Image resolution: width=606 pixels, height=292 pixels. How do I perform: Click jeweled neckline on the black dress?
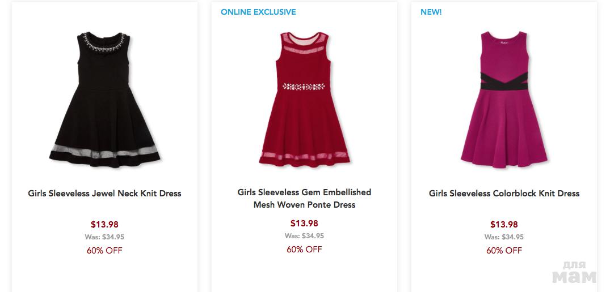tap(104, 41)
